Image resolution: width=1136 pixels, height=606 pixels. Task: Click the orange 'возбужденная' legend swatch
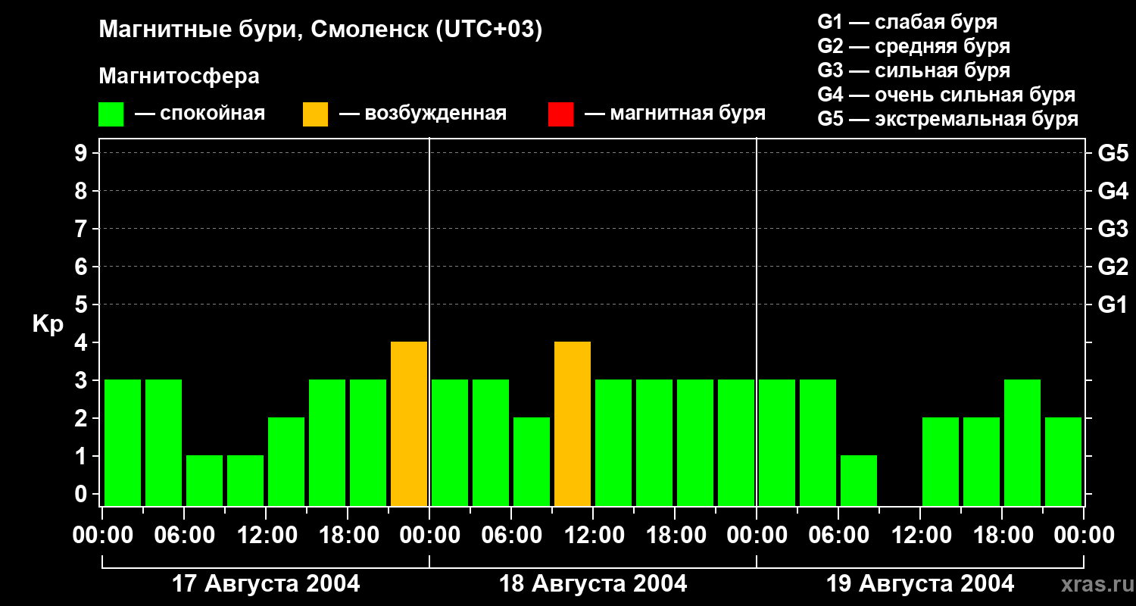(315, 114)
